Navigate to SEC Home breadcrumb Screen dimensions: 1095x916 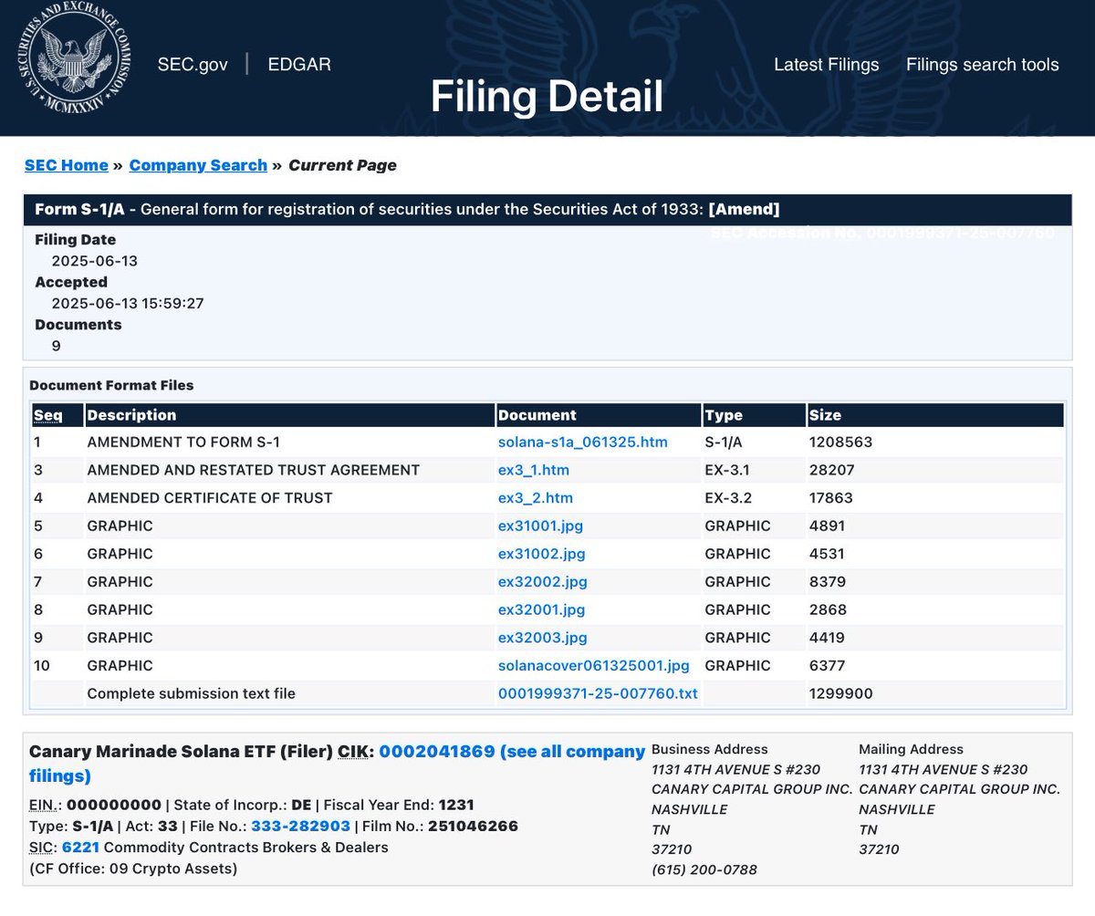pyautogui.click(x=67, y=165)
